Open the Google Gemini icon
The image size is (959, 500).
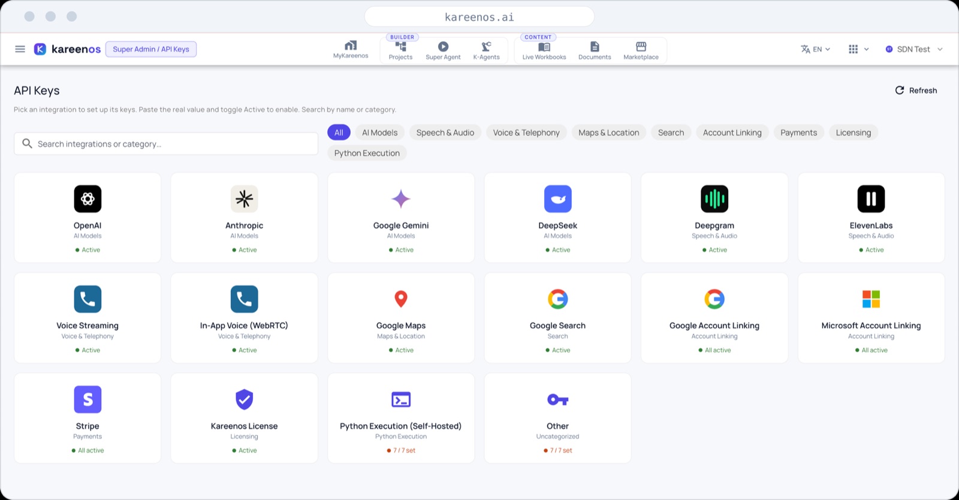(x=401, y=199)
